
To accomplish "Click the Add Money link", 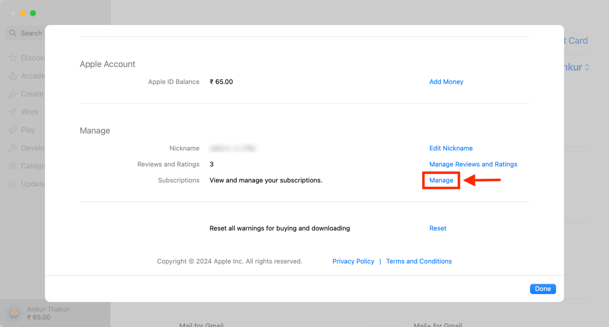I will pyautogui.click(x=446, y=82).
